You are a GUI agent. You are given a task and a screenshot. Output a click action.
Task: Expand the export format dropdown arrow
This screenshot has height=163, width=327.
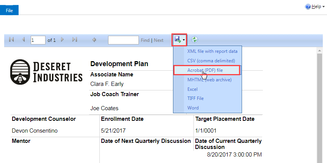coord(184,40)
